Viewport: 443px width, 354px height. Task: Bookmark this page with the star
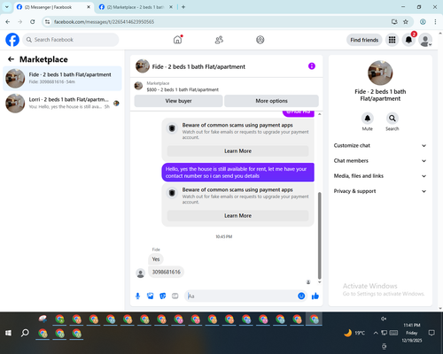pos(406,22)
